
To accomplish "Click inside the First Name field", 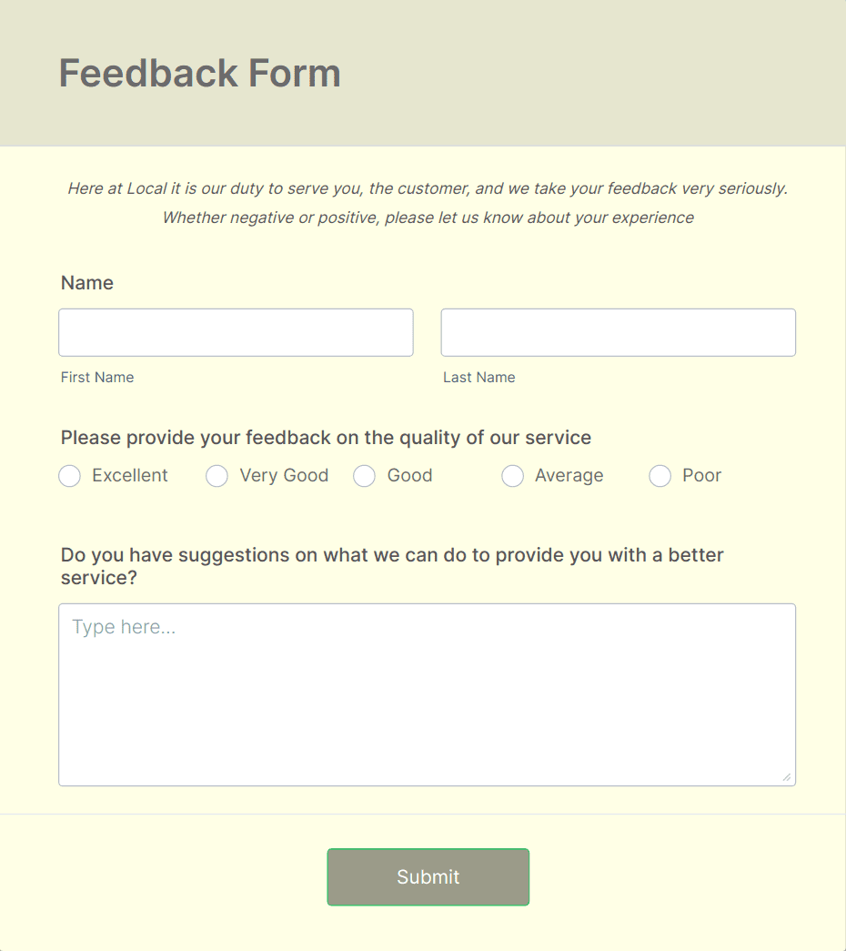I will pos(235,332).
